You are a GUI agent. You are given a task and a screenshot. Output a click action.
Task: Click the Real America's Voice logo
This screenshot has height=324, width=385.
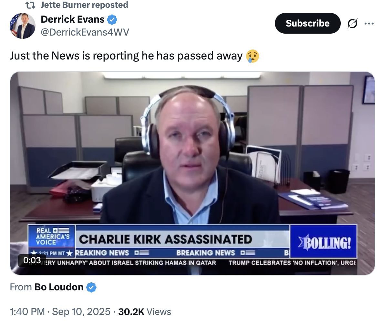click(52, 236)
